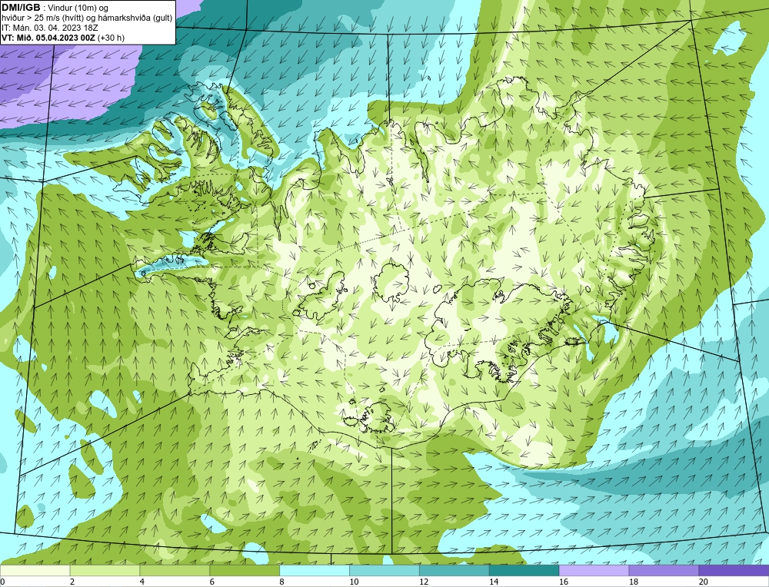Click the "DMI/IGB : Vindur (10m) og" title line
Image resolution: width=769 pixels, height=587 pixels.
coord(55,8)
